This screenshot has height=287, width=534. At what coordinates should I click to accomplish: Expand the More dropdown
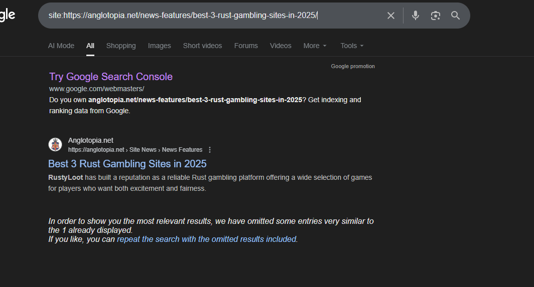click(x=315, y=46)
